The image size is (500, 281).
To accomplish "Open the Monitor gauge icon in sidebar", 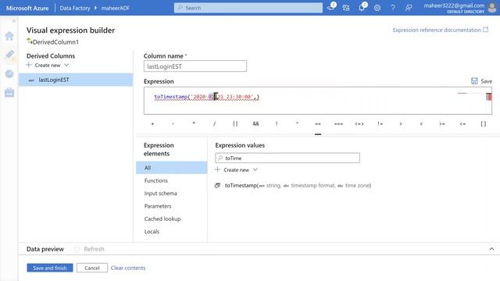I will click(x=9, y=74).
